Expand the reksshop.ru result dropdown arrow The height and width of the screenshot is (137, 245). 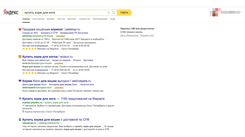[61, 123]
